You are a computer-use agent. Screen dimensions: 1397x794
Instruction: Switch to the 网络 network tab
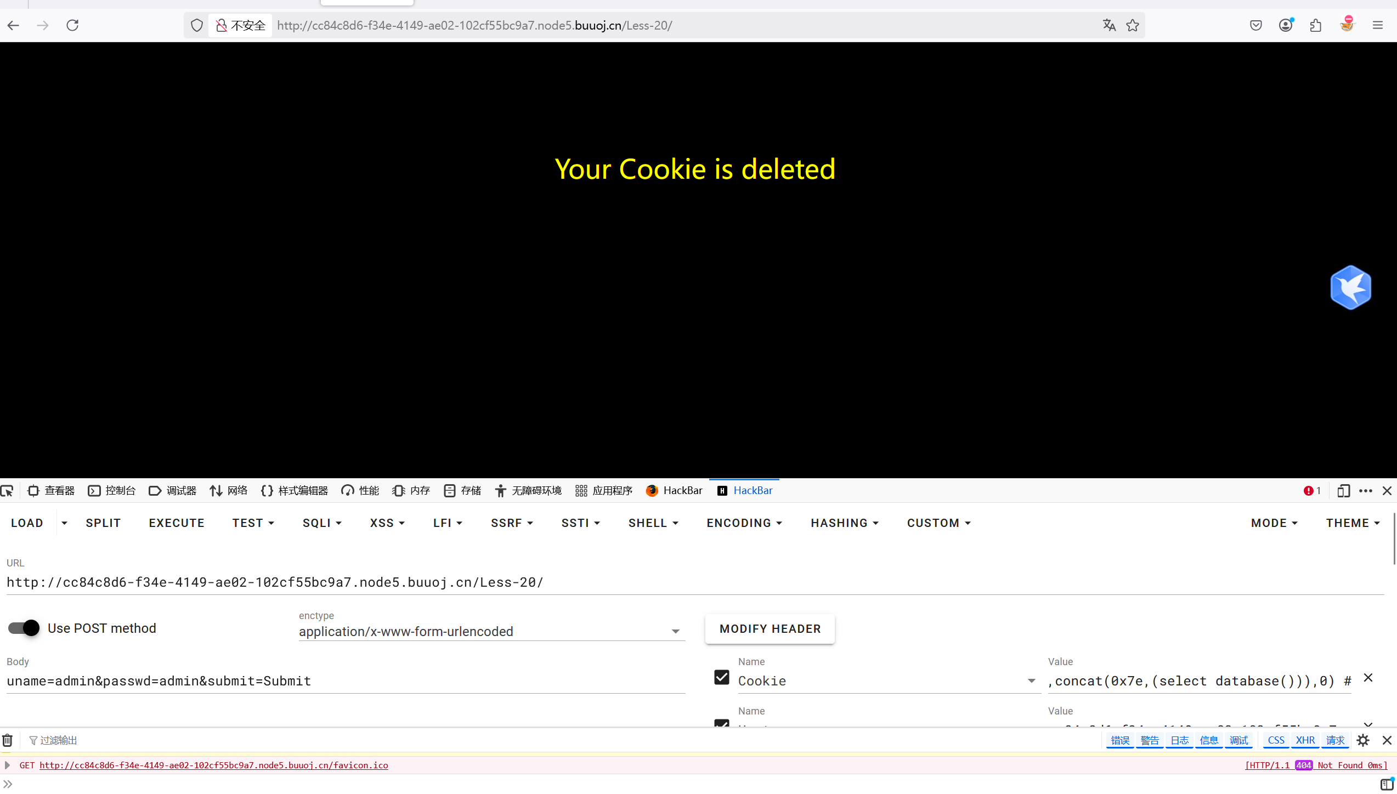click(x=229, y=491)
